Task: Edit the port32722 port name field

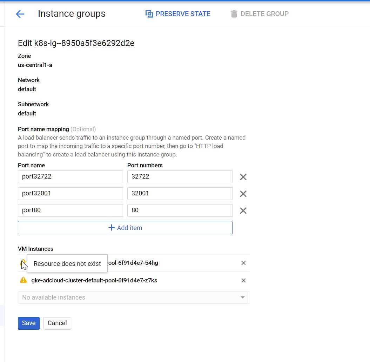Action: (70, 177)
